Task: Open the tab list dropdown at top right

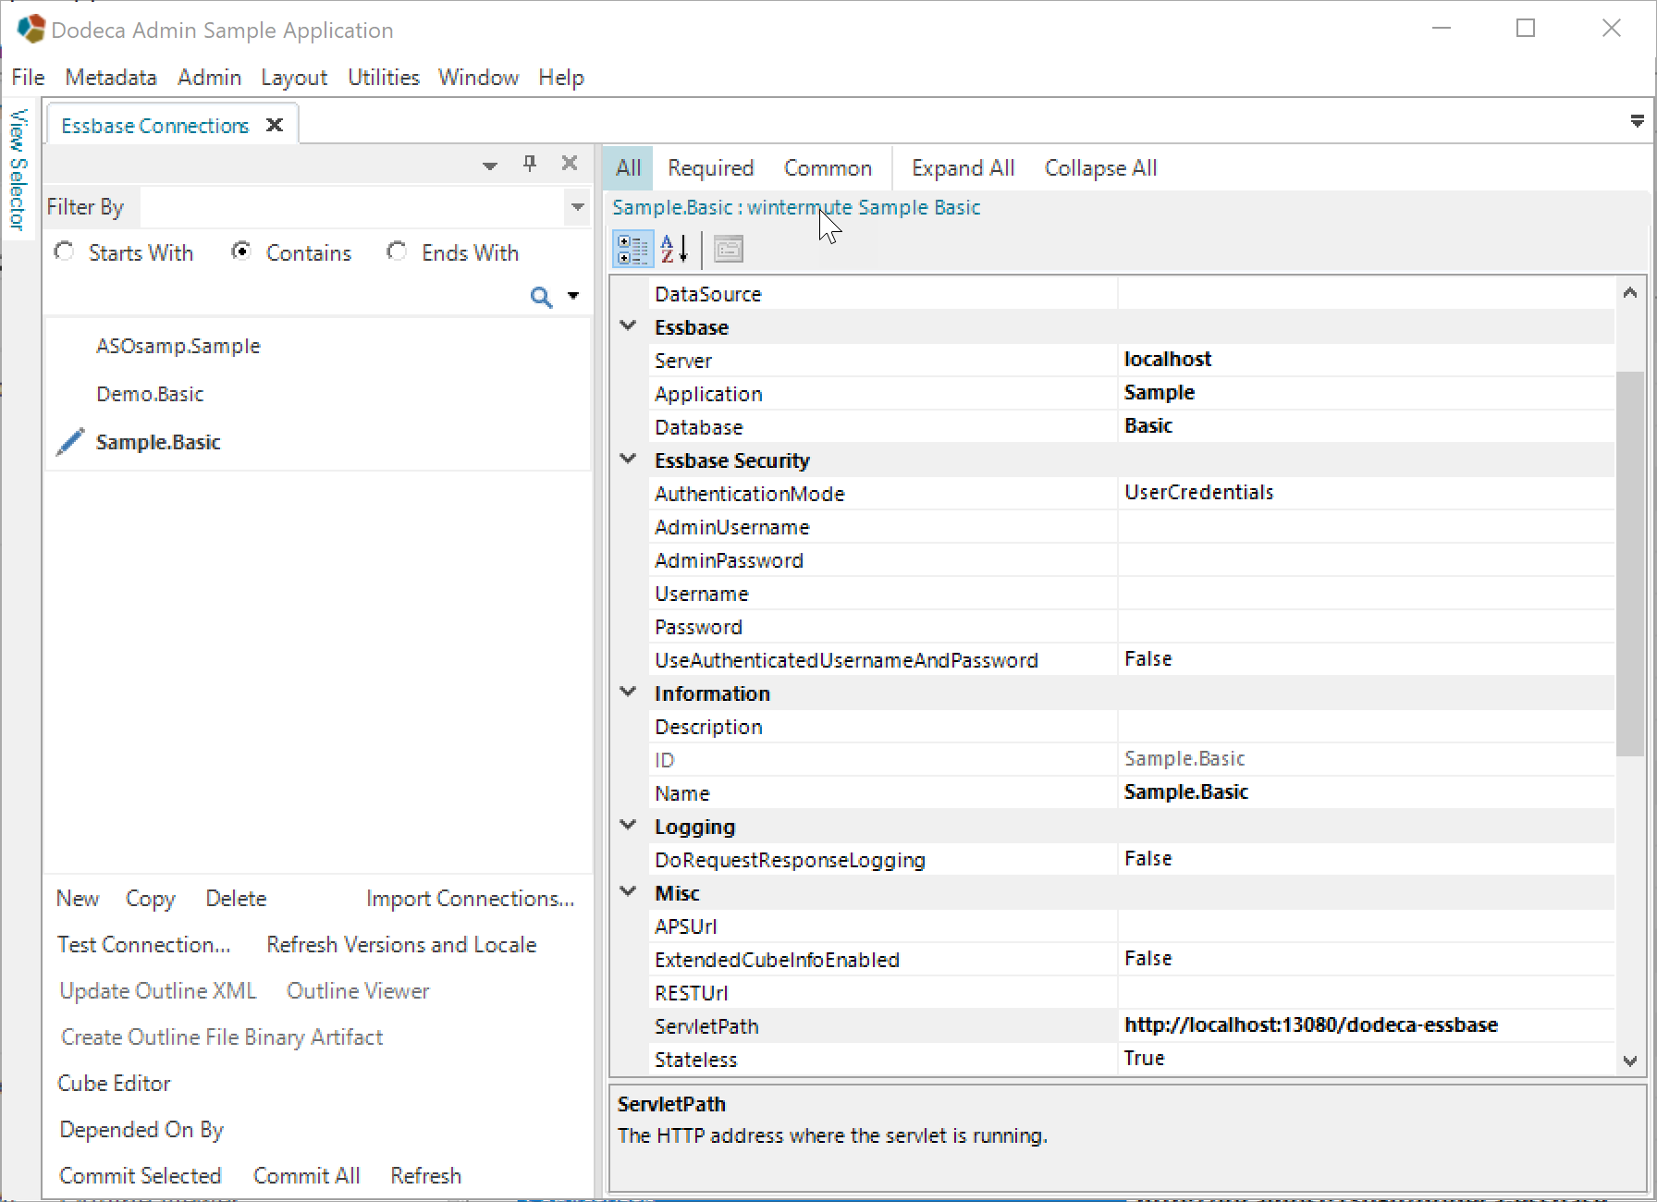Action: click(x=1637, y=121)
